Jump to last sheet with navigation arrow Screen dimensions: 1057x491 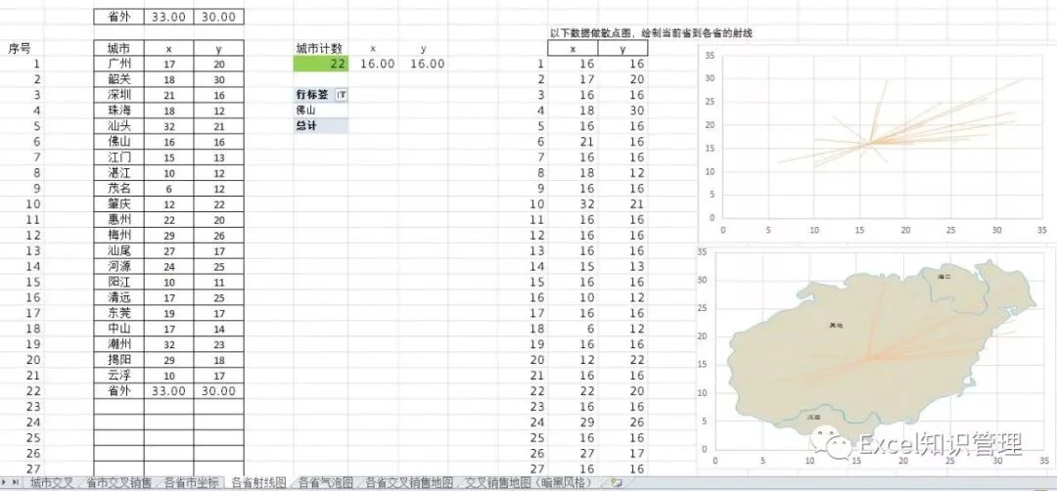tap(16, 482)
